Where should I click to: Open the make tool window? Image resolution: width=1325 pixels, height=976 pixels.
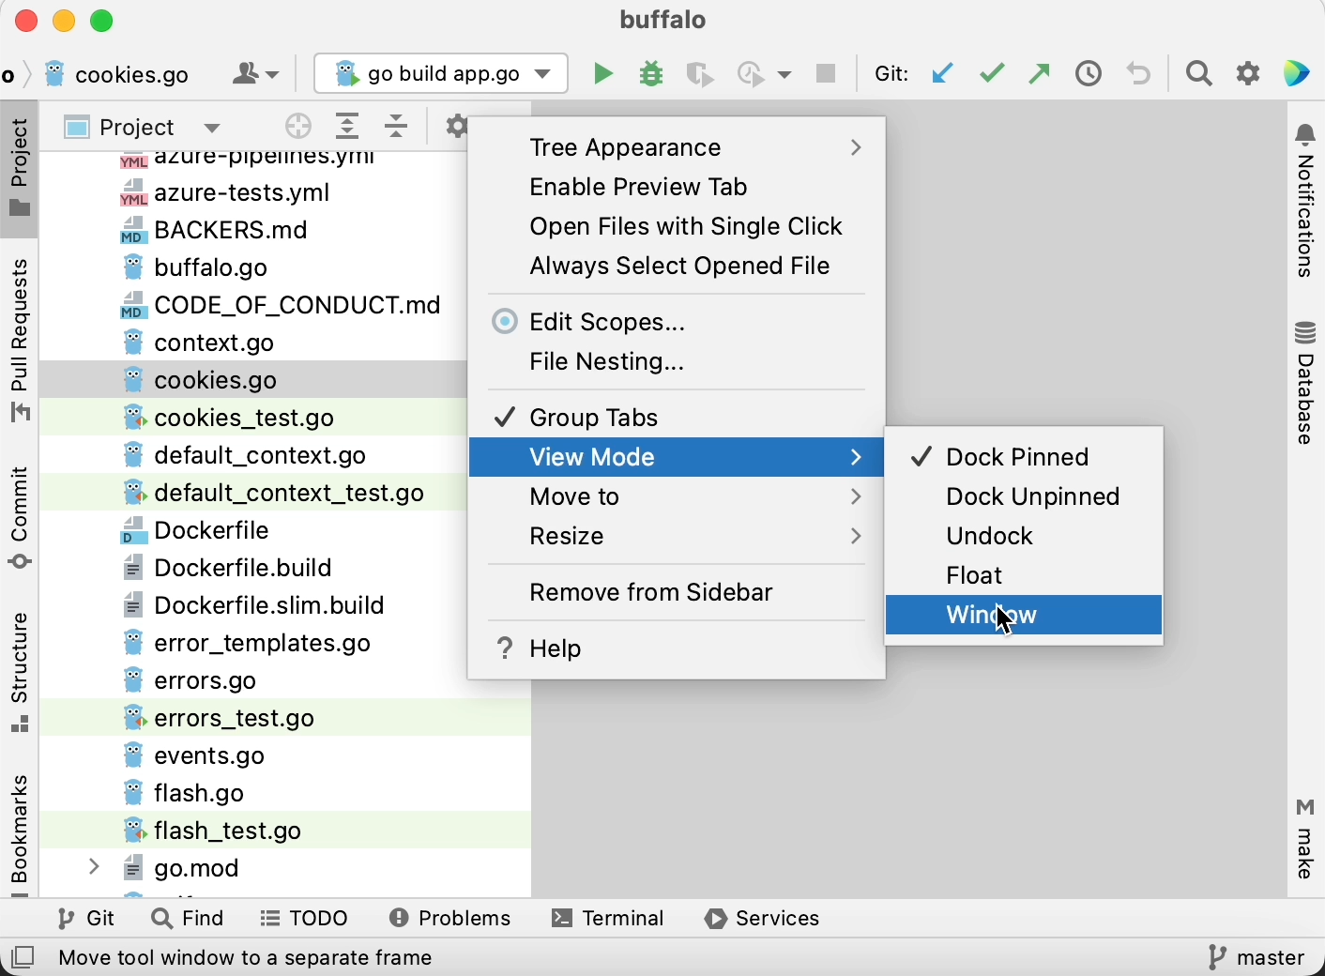click(x=1307, y=839)
